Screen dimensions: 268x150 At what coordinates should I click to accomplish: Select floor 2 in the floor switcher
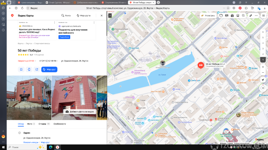point(263,54)
